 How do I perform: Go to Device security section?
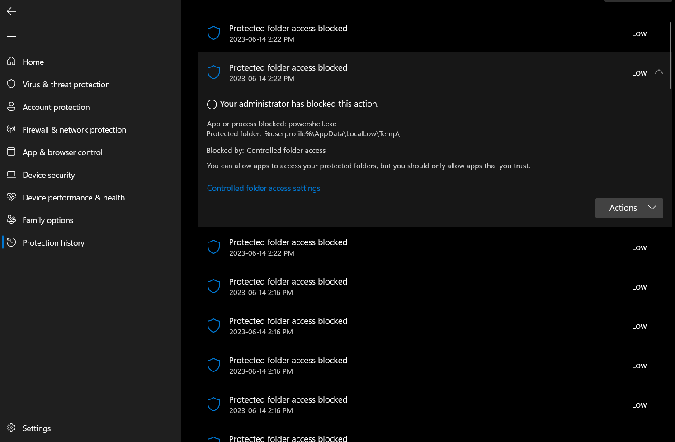coord(48,175)
